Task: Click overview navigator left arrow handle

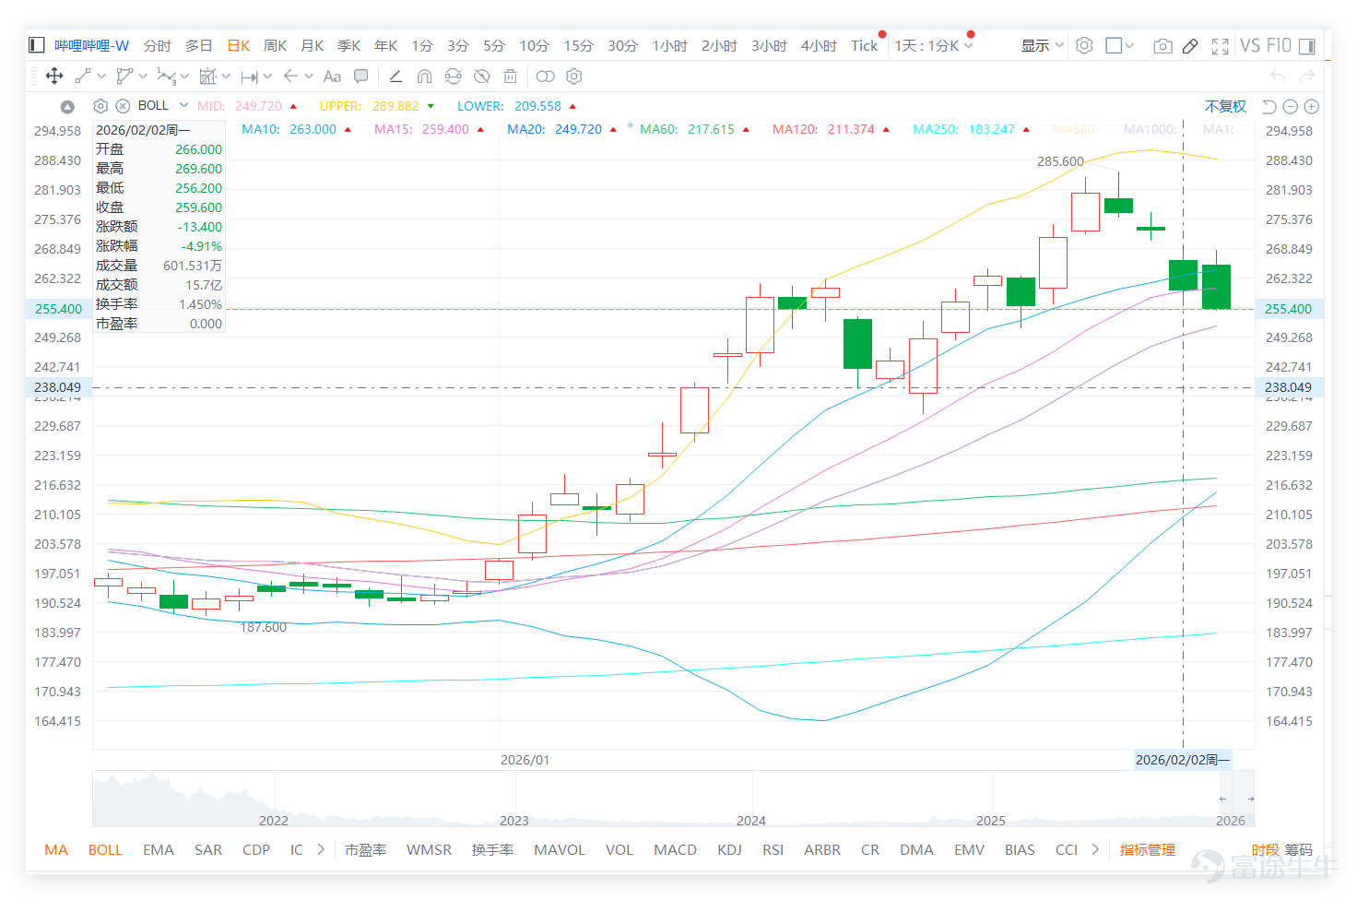Action: (1223, 799)
